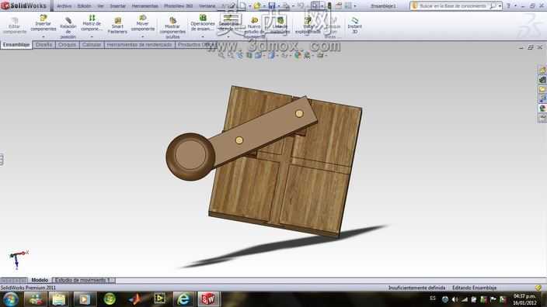Image resolution: width=547 pixels, height=307 pixels.
Task: Click the 'Insuficientemente definida' status text
Action: 416,288
